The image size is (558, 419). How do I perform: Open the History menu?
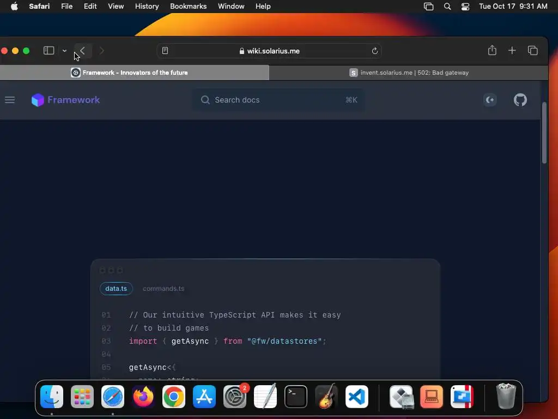147,7
